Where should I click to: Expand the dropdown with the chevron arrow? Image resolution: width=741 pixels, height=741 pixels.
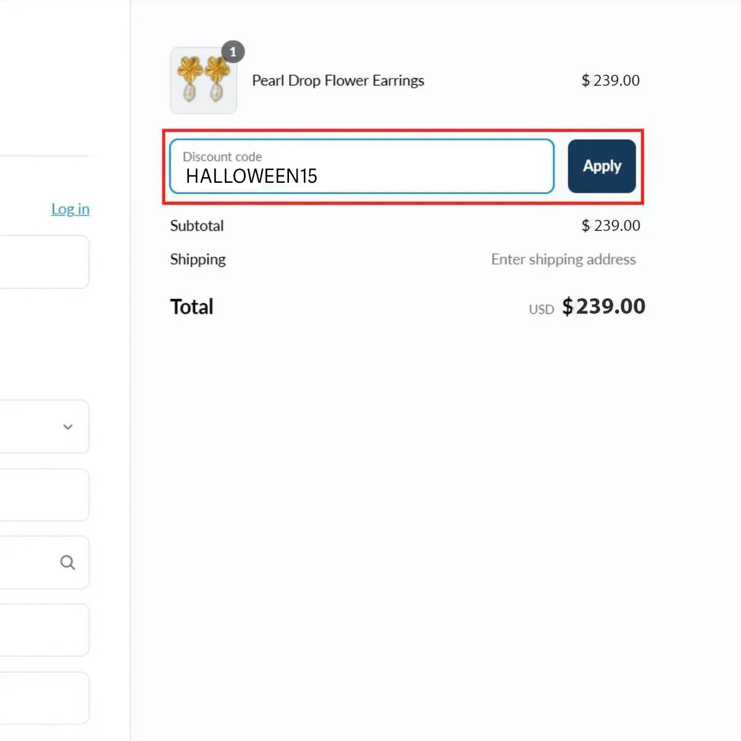[x=67, y=427]
